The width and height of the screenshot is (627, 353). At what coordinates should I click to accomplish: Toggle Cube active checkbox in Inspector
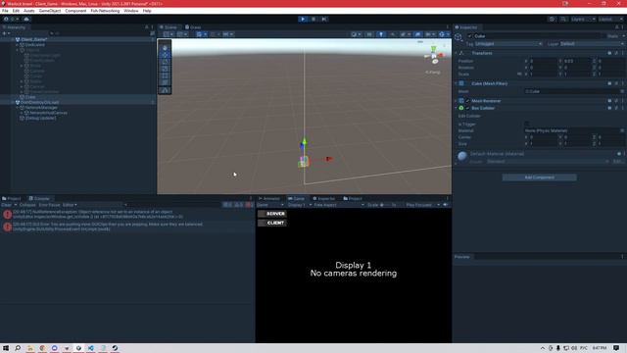tap(470, 36)
